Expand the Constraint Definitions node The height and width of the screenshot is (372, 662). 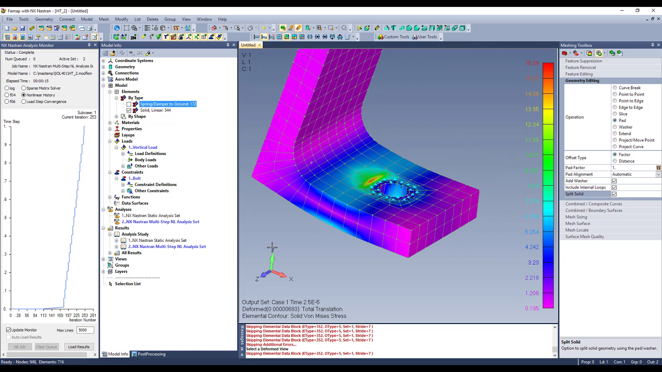122,184
